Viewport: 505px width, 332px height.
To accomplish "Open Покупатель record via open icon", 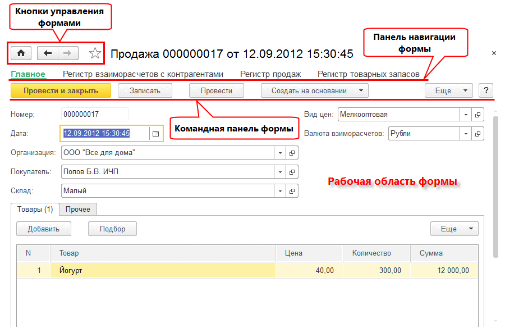I will coord(292,172).
